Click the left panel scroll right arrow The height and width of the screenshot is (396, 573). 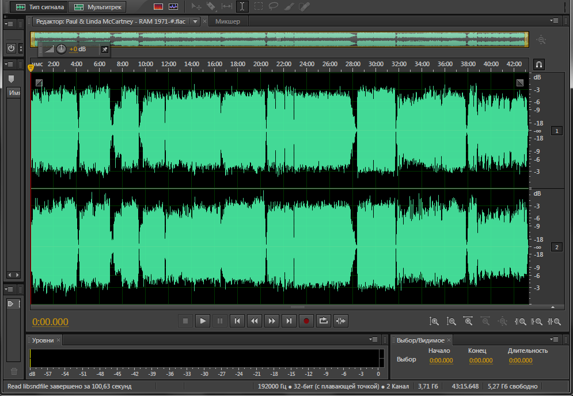[17, 275]
